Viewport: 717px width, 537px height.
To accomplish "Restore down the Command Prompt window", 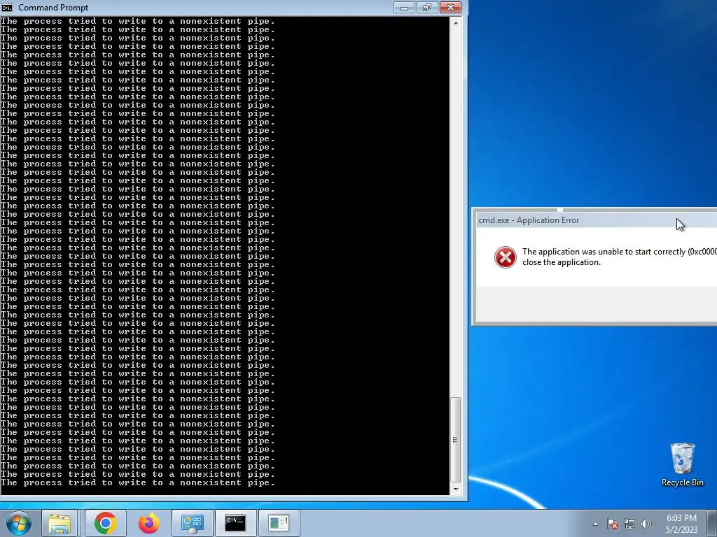I will pos(427,7).
